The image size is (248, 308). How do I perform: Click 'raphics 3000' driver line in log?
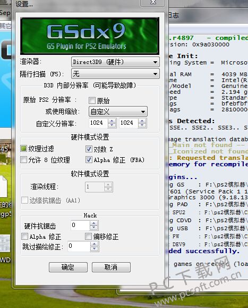click(x=208, y=197)
